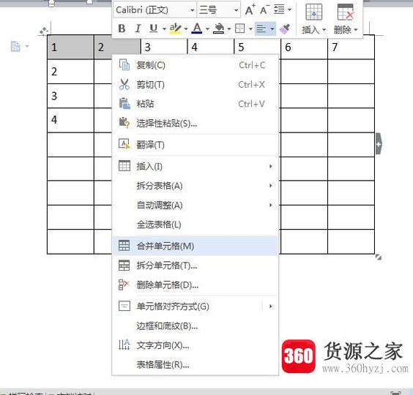Click header cell containing 2
Screen dimensions: 413x395
tap(117, 47)
